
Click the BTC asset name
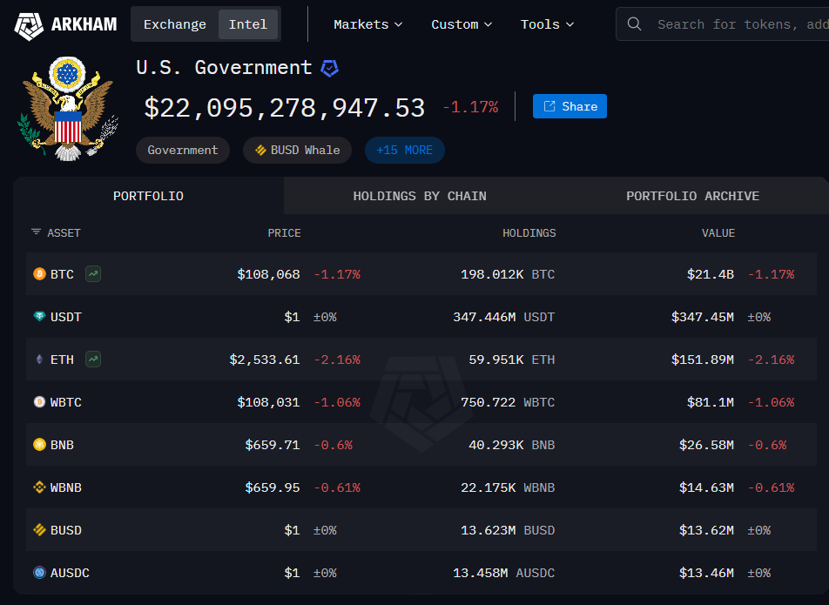tap(62, 274)
